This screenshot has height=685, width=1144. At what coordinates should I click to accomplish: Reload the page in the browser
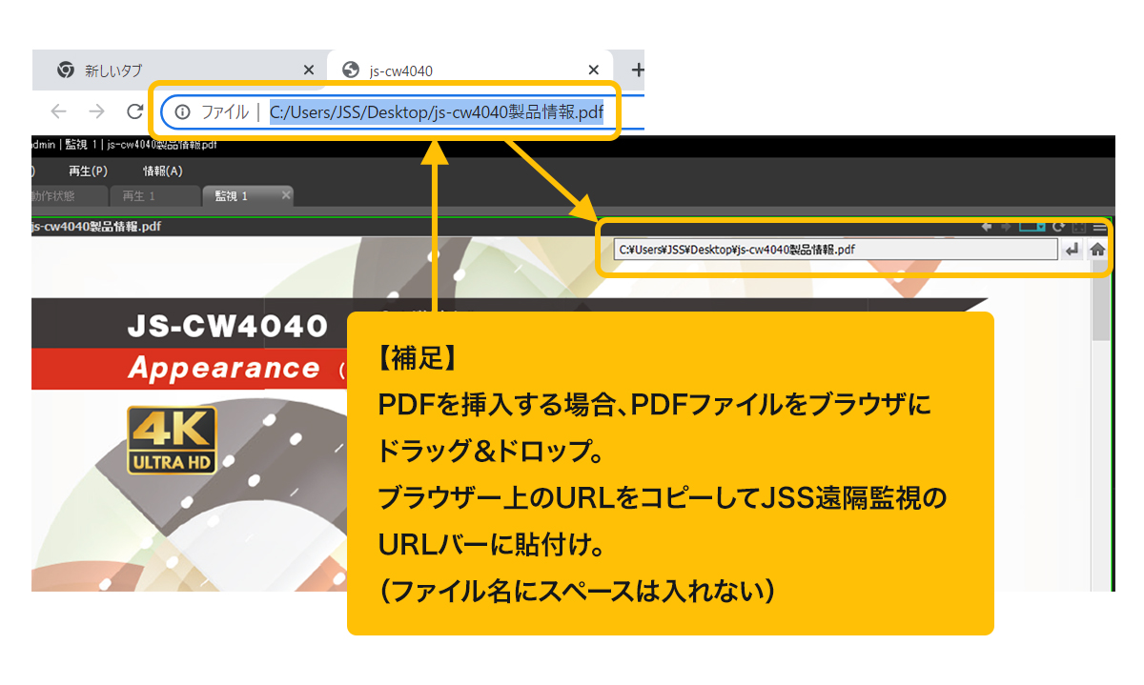point(134,111)
